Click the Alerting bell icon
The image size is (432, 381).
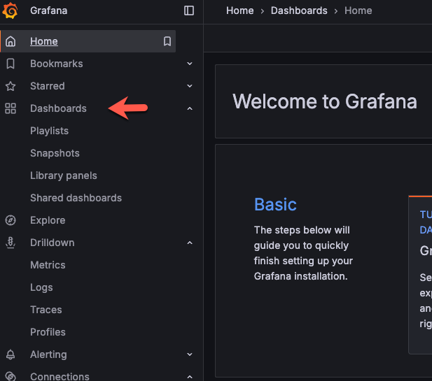coord(11,354)
